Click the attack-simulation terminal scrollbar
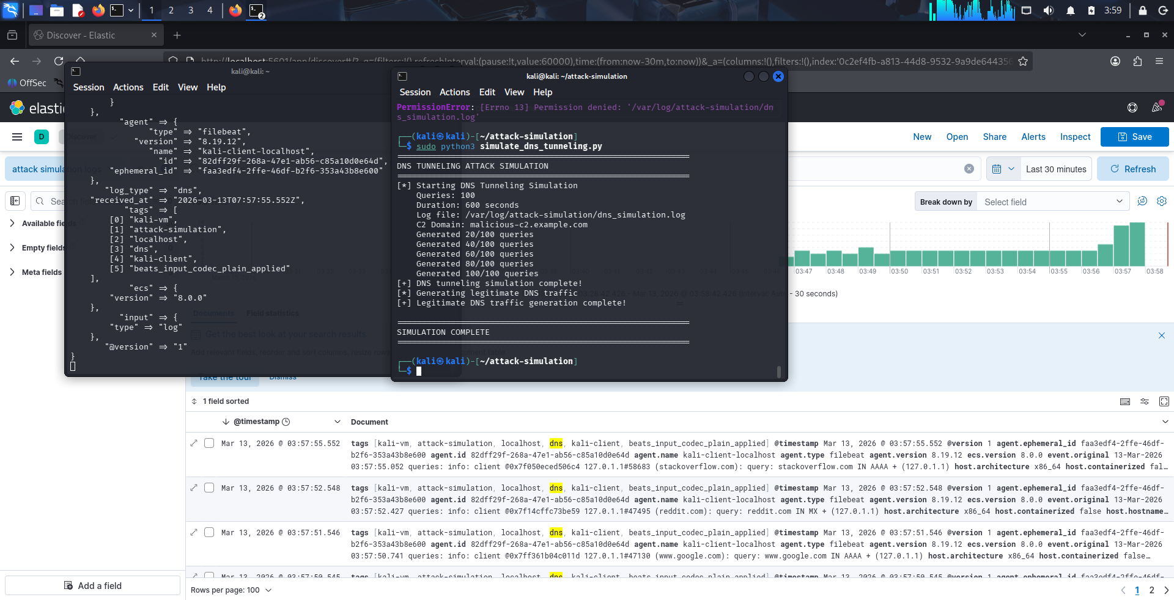The height and width of the screenshot is (600, 1174). click(x=778, y=371)
